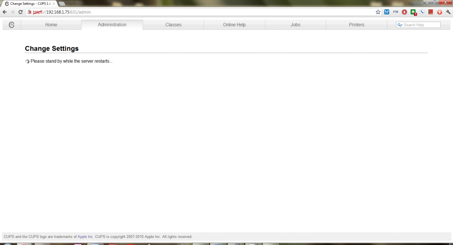The width and height of the screenshot is (453, 245).
Task: Follow the Apple Inc. footer link
Action: [x=85, y=237]
